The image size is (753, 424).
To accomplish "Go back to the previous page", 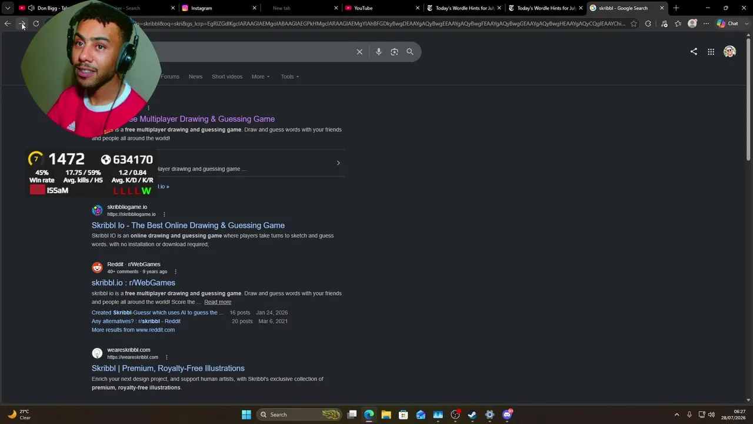I will [x=8, y=24].
